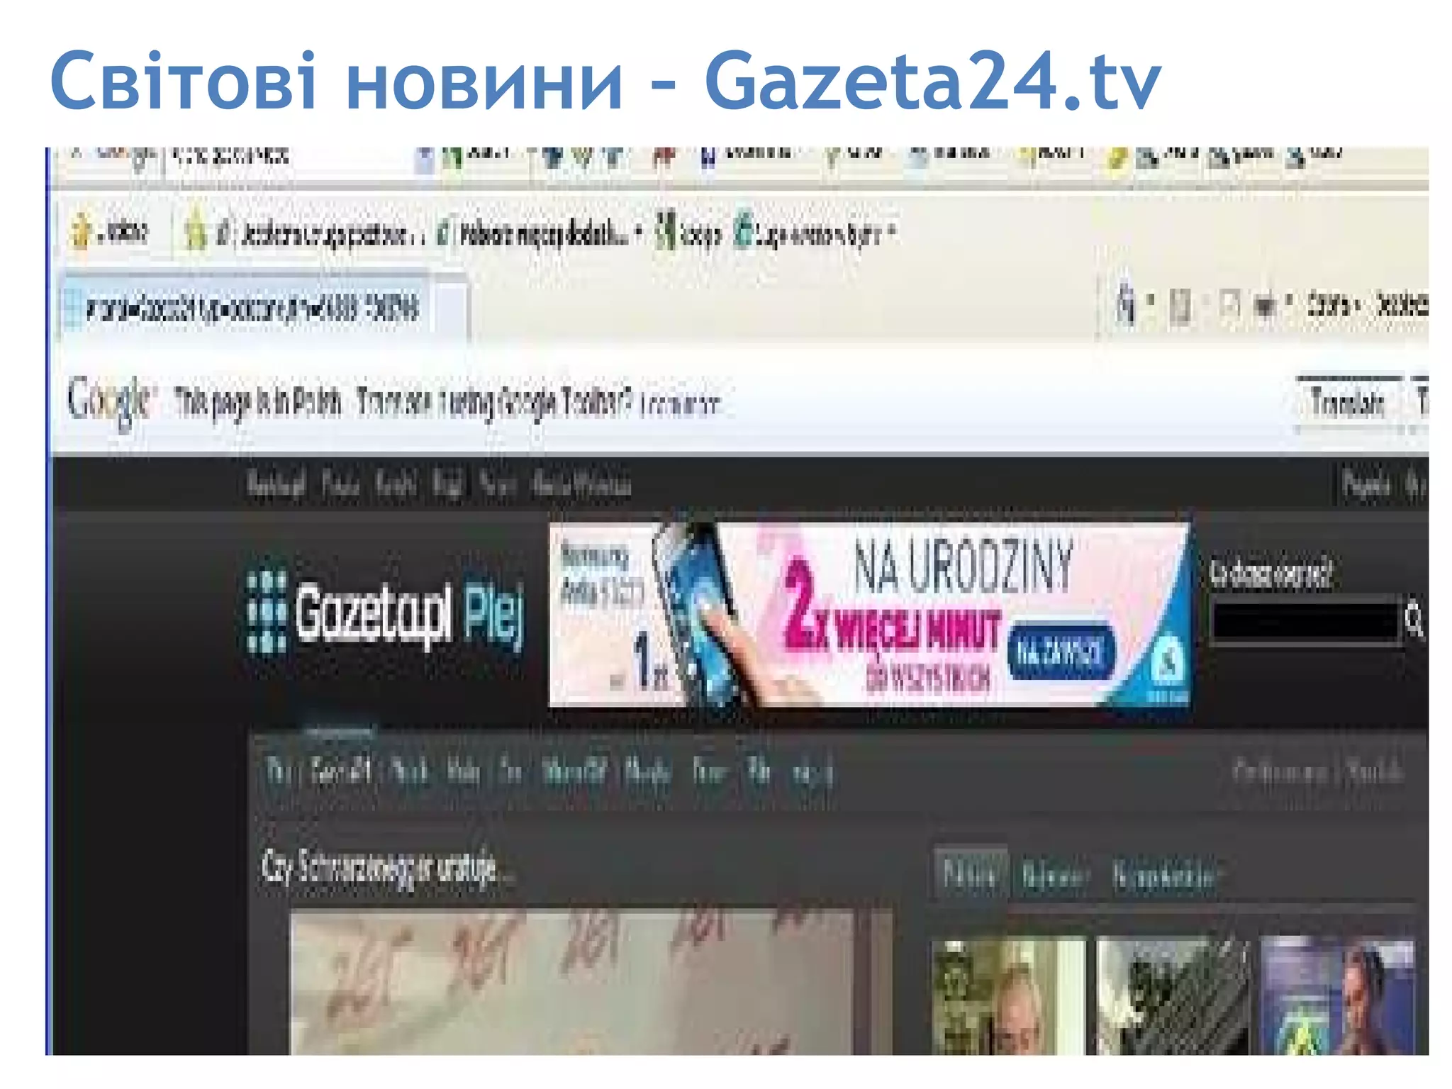Screen dimensions: 1452x1089
Task: Select the Najnowsze tab above thumbnails
Action: tap(1055, 876)
